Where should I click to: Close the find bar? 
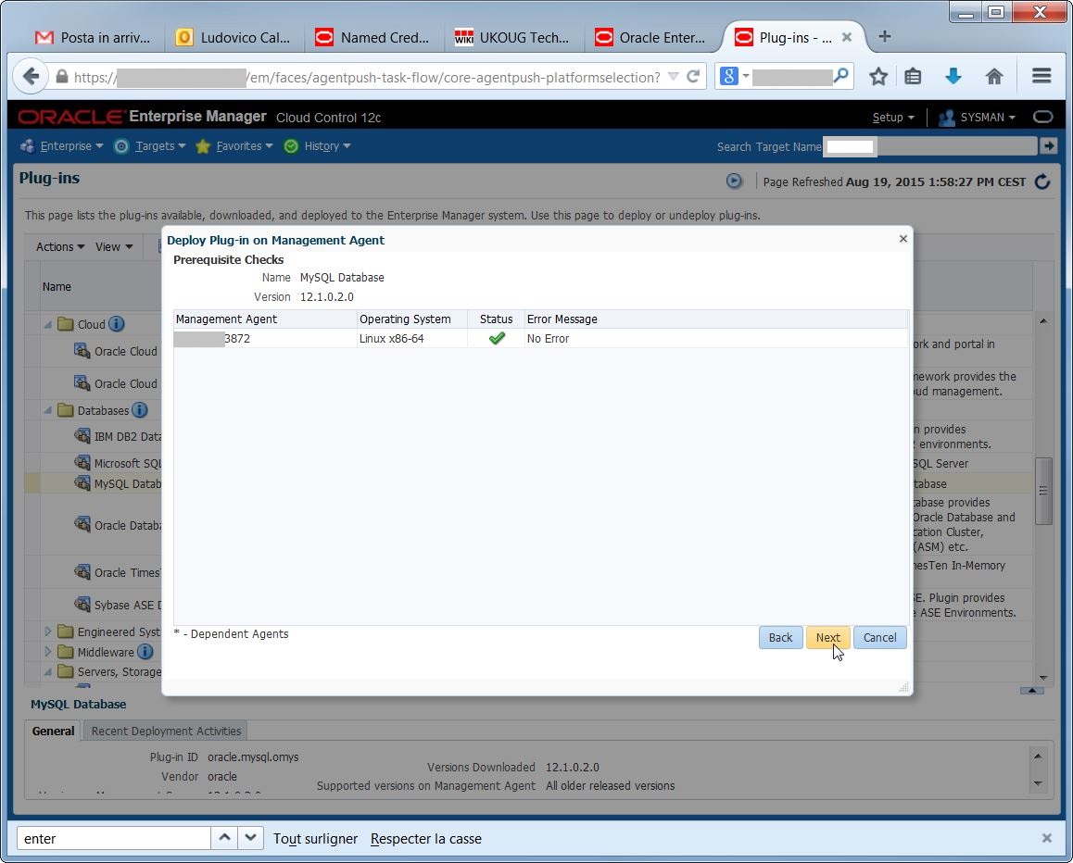pyautogui.click(x=1046, y=838)
